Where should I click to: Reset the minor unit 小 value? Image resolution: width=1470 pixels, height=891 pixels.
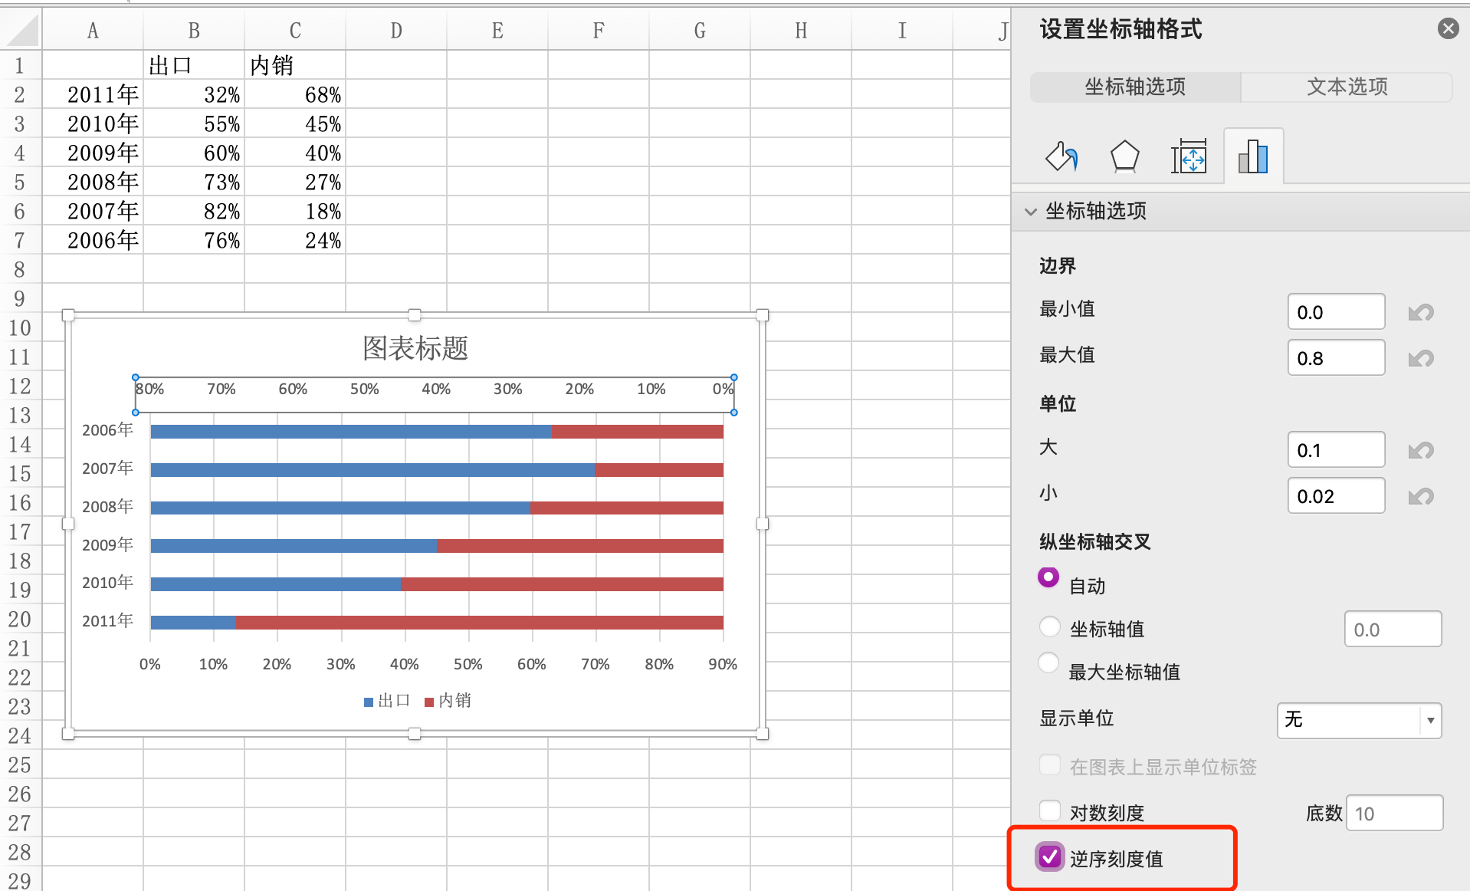pyautogui.click(x=1421, y=496)
